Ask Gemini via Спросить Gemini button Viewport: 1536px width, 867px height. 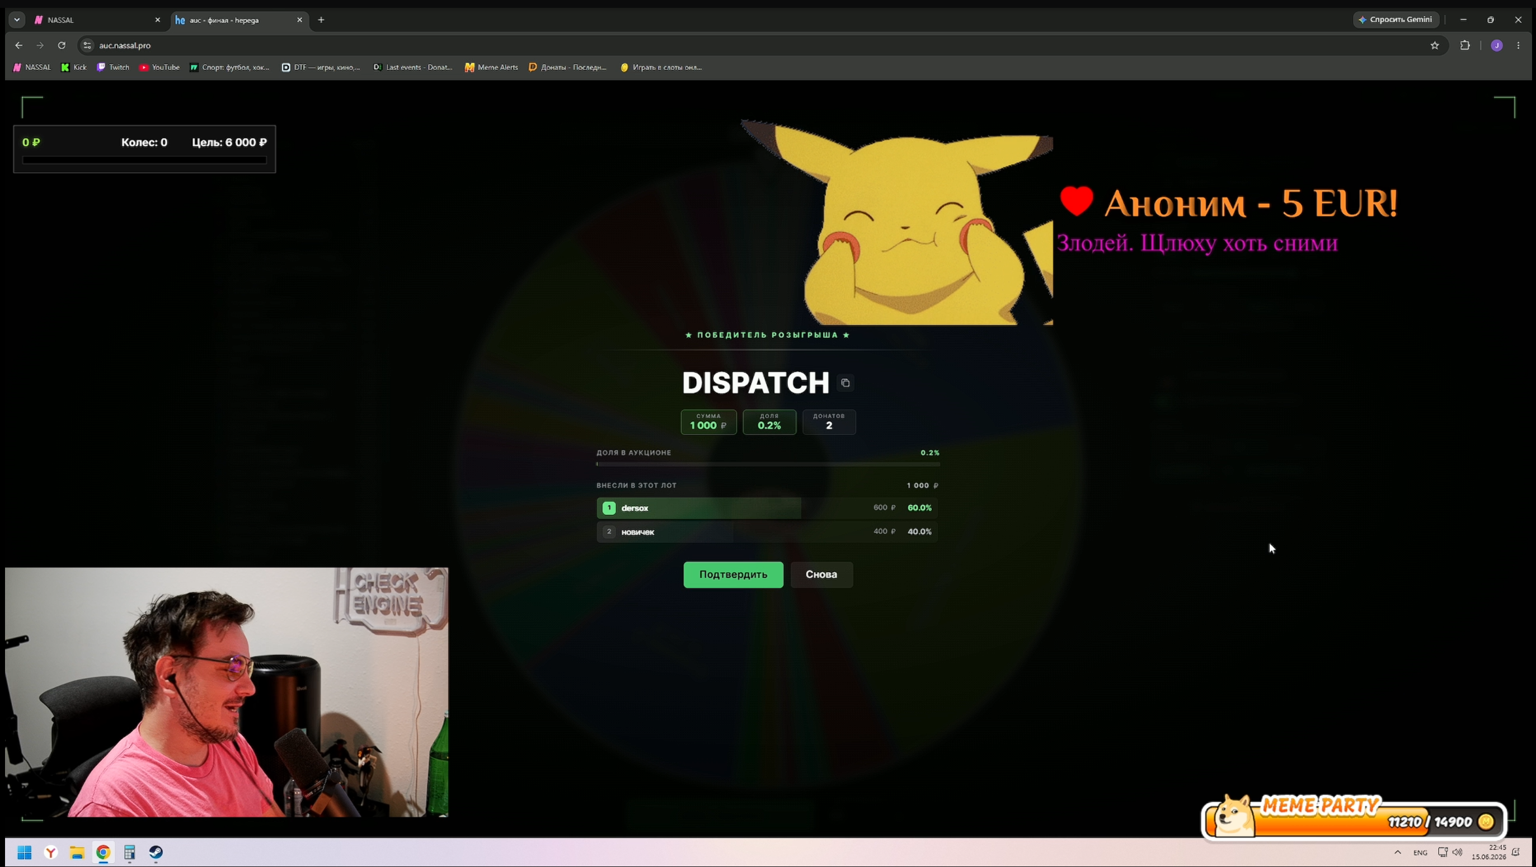[x=1396, y=20]
